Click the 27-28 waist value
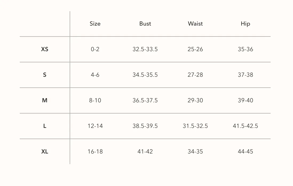This screenshot has width=293, height=186. [195, 75]
